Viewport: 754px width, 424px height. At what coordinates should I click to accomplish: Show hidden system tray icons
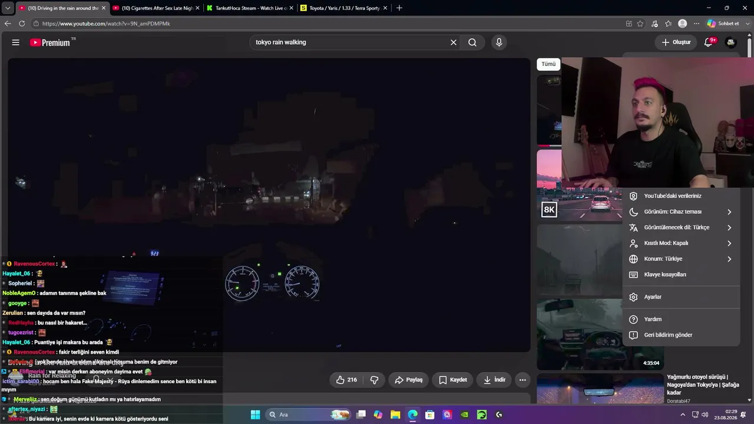(x=683, y=415)
